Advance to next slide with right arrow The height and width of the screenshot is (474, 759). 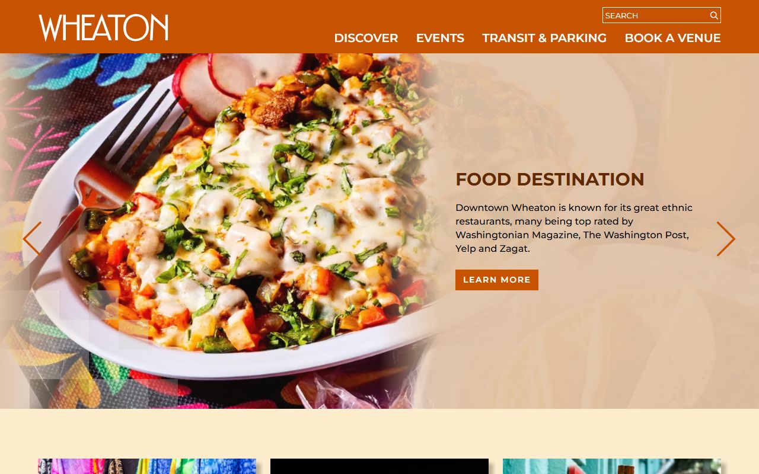[726, 239]
